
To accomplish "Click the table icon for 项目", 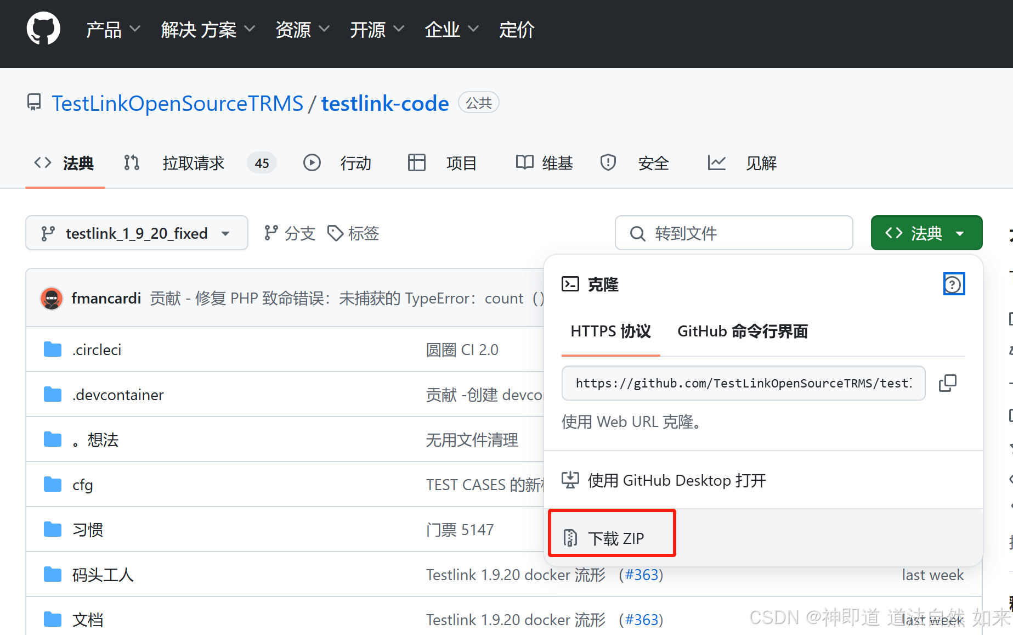I will tap(417, 162).
